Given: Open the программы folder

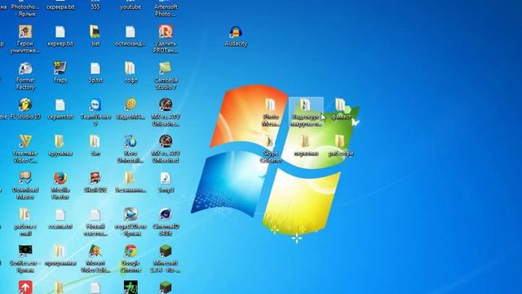Looking at the screenshot, I should (x=60, y=251).
